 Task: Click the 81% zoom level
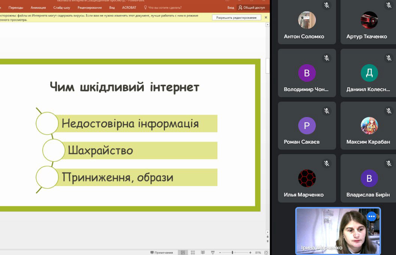pos(258,252)
